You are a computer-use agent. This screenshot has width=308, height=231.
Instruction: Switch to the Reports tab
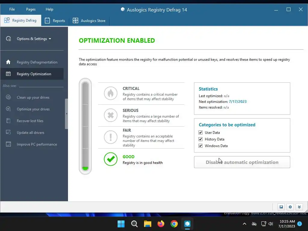[x=55, y=21]
